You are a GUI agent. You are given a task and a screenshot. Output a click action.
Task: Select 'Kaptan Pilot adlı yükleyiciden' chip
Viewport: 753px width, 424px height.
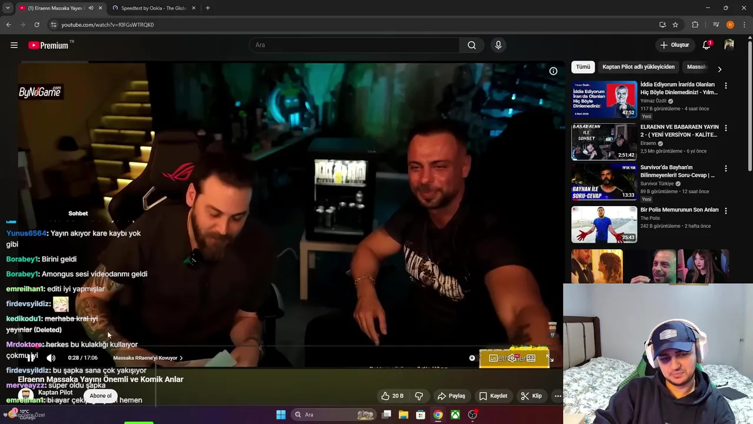(x=638, y=67)
